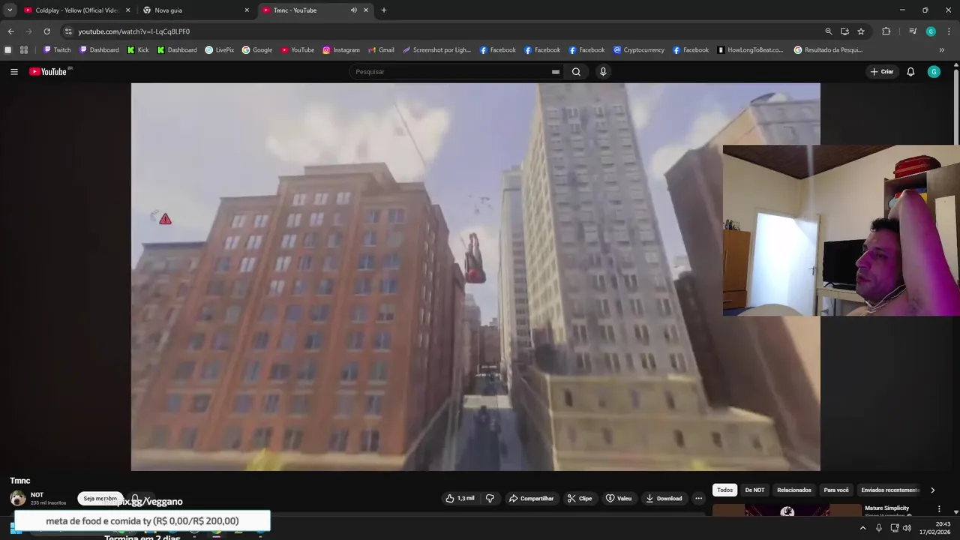Select the Relacionados filter chip
This screenshot has height=540, width=960.
(794, 490)
